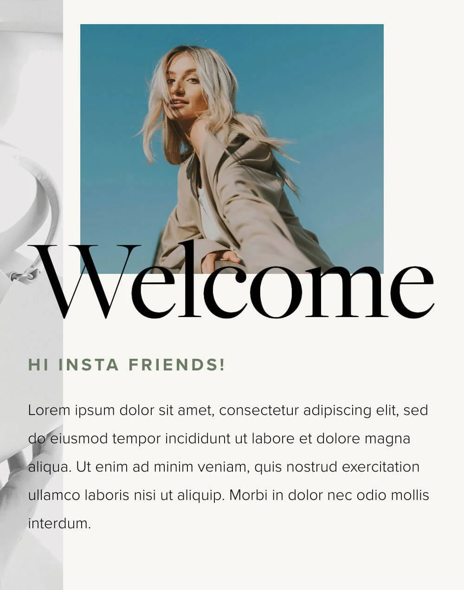
Task: Click the blue sky in photo
Action: pos(325,93)
